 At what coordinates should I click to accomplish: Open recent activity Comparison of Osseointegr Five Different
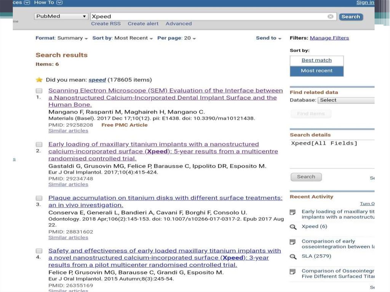click(338, 274)
